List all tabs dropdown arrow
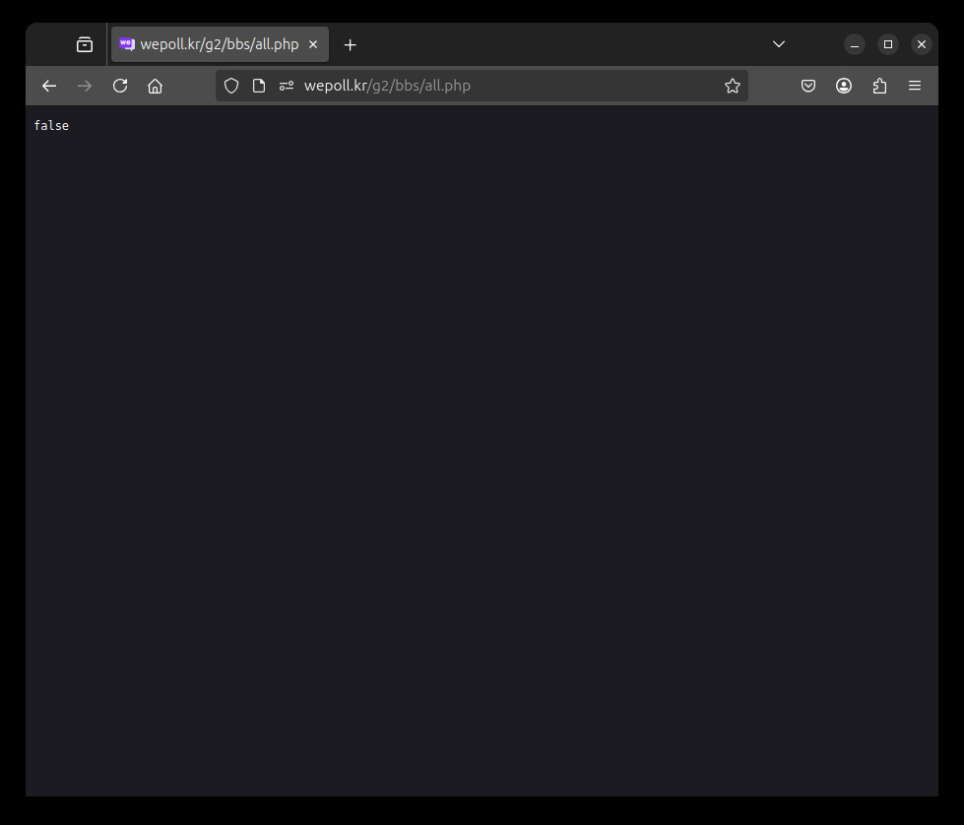The height and width of the screenshot is (825, 964). [x=779, y=44]
